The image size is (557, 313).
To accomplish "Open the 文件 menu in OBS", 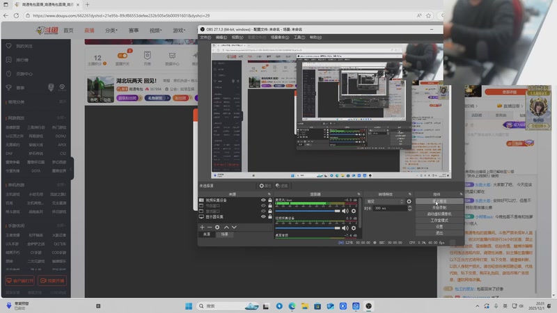I will tap(205, 38).
